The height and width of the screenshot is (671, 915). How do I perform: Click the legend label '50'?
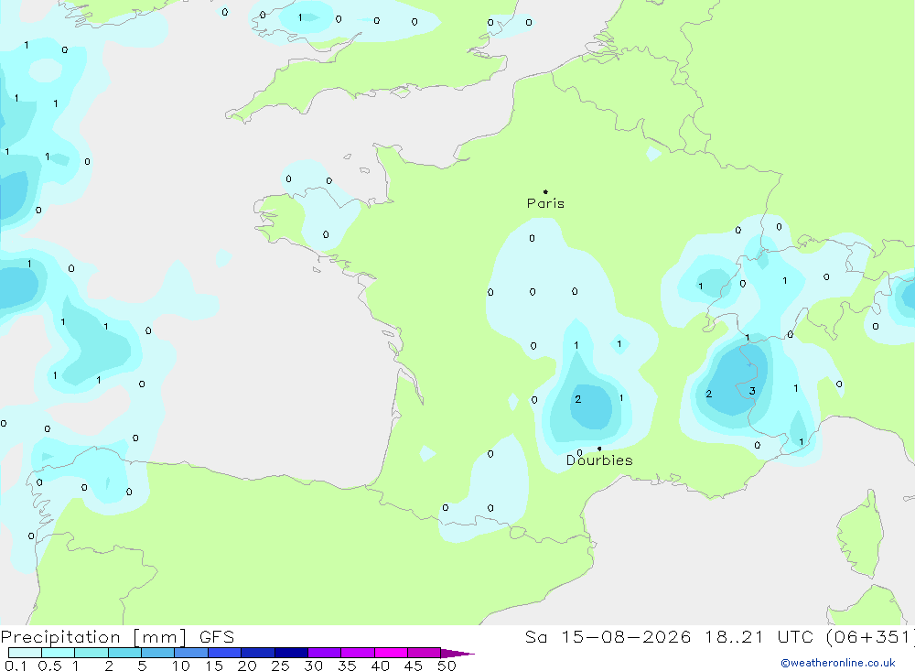447,666
